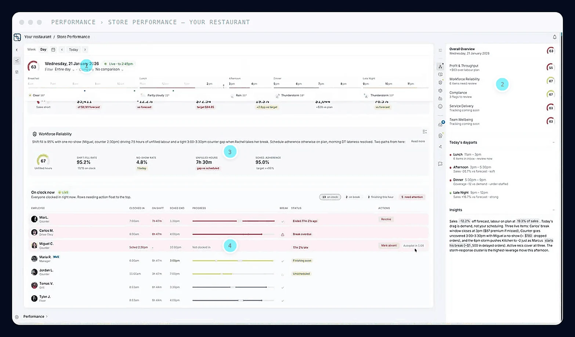Click the settings gear beside Performance
Image resolution: width=575 pixels, height=337 pixels.
(17, 317)
